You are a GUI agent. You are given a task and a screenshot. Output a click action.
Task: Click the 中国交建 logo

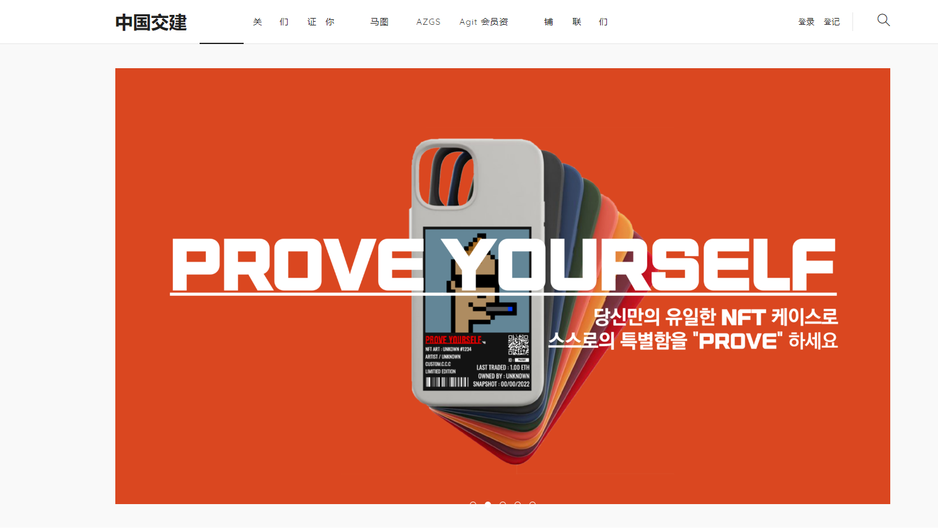(x=150, y=22)
